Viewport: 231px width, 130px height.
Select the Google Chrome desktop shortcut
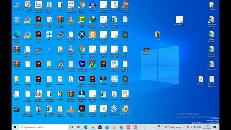pyautogui.click(x=82, y=6)
